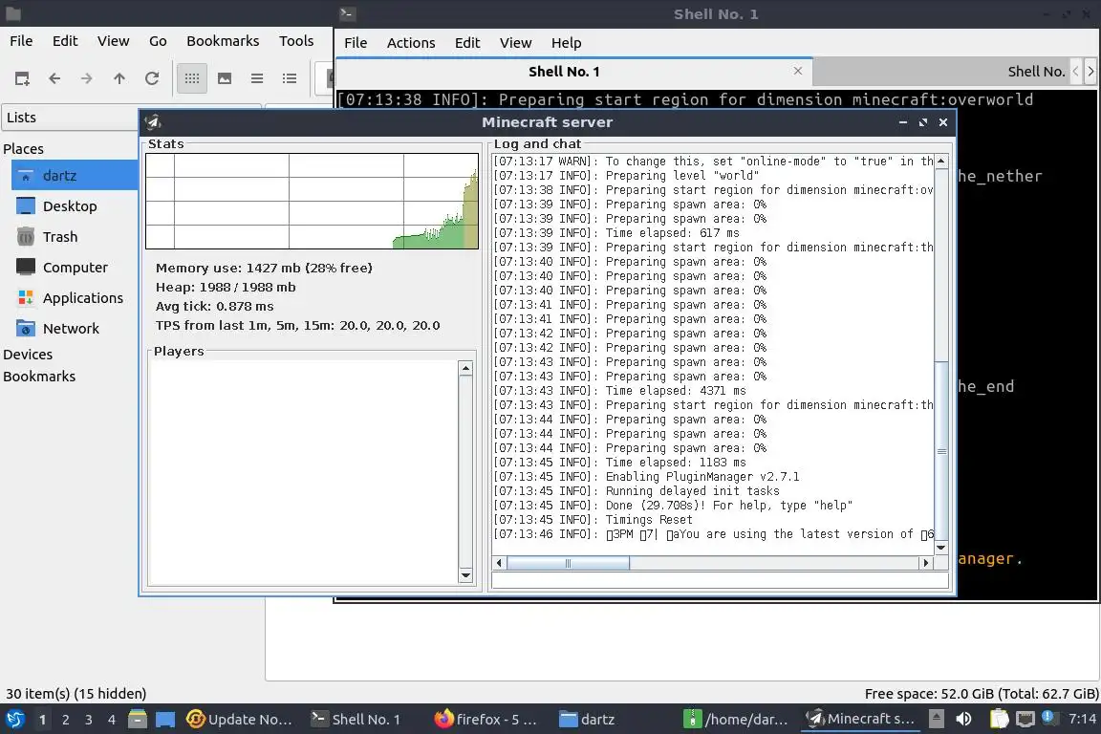Open the clipboard manager tray icon
This screenshot has width=1101, height=734.
coord(999,720)
